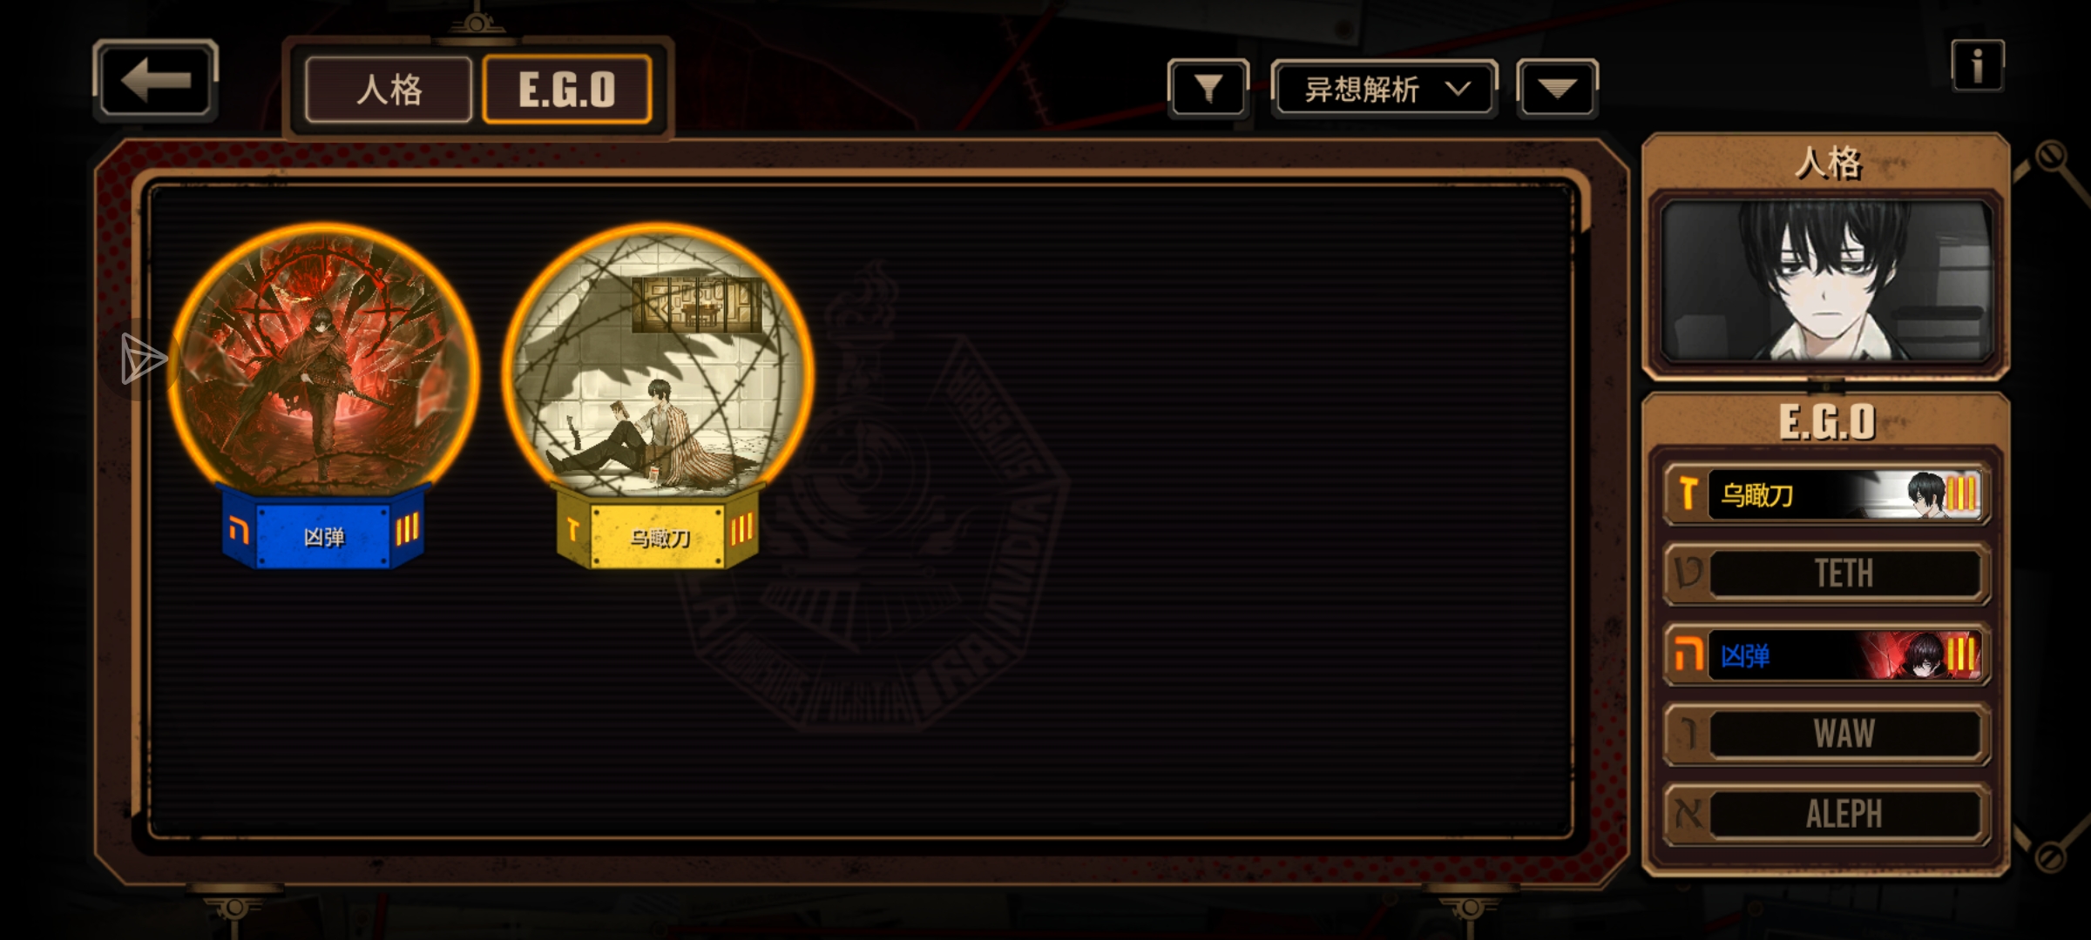The height and width of the screenshot is (940, 2091).
Task: Toggle the equipped 凶弹 E.G.O slot
Action: tap(1826, 655)
